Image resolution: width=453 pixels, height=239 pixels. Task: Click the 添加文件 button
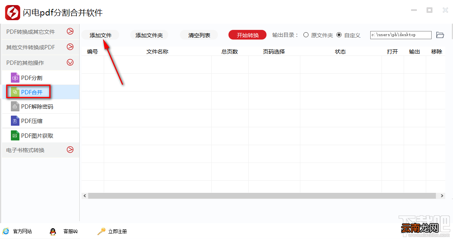[x=100, y=35]
